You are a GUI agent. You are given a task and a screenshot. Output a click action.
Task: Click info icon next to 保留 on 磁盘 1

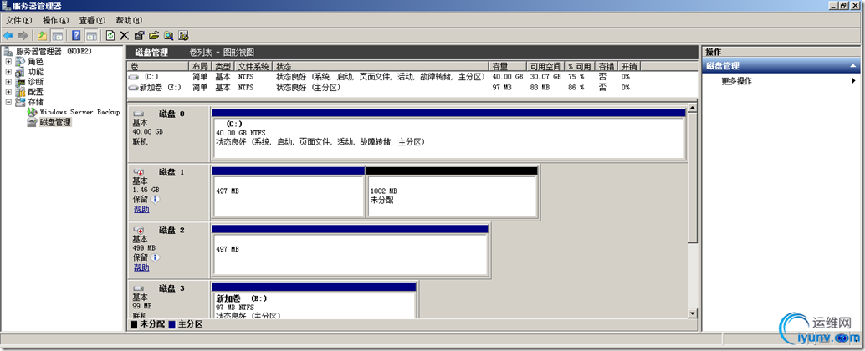[155, 200]
